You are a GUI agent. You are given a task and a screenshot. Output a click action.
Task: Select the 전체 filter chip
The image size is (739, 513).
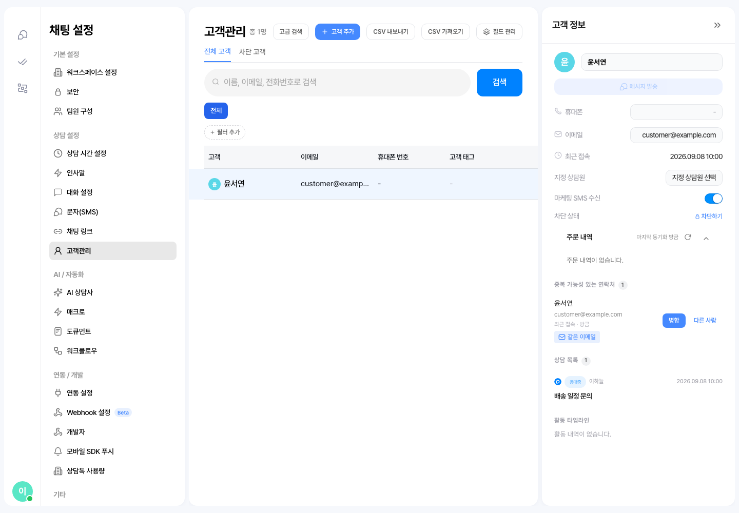216,111
